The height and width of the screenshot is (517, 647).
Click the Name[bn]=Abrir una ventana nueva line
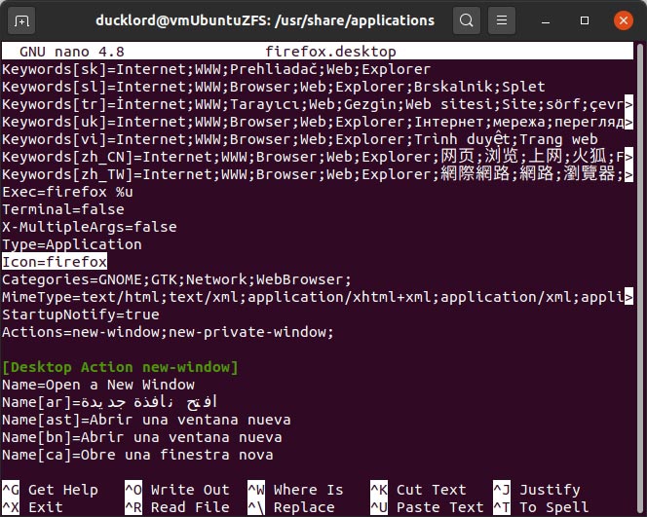pyautogui.click(x=142, y=437)
